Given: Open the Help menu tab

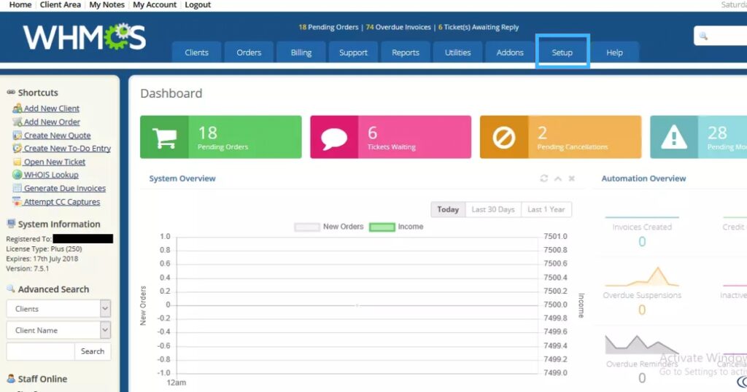Looking at the screenshot, I should click(614, 52).
